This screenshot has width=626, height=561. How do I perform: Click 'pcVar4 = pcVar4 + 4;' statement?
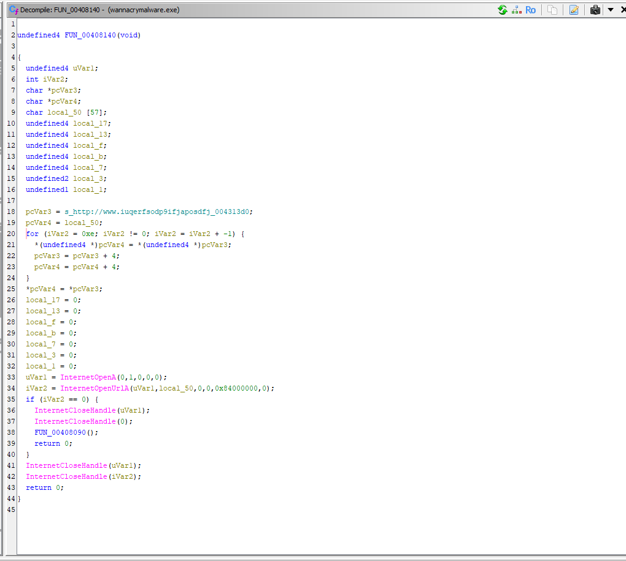point(77,267)
